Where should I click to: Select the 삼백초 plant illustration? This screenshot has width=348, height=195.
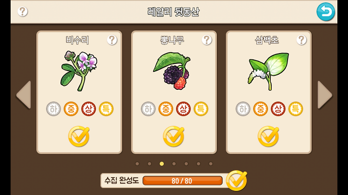click(x=268, y=71)
